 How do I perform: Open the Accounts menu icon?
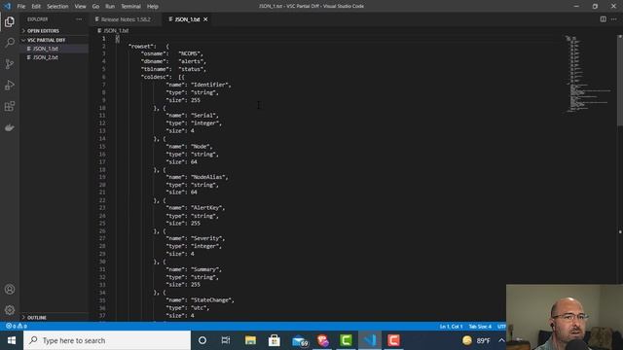click(10, 290)
